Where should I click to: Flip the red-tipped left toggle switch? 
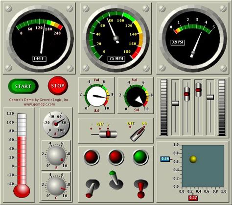[x=92, y=188]
